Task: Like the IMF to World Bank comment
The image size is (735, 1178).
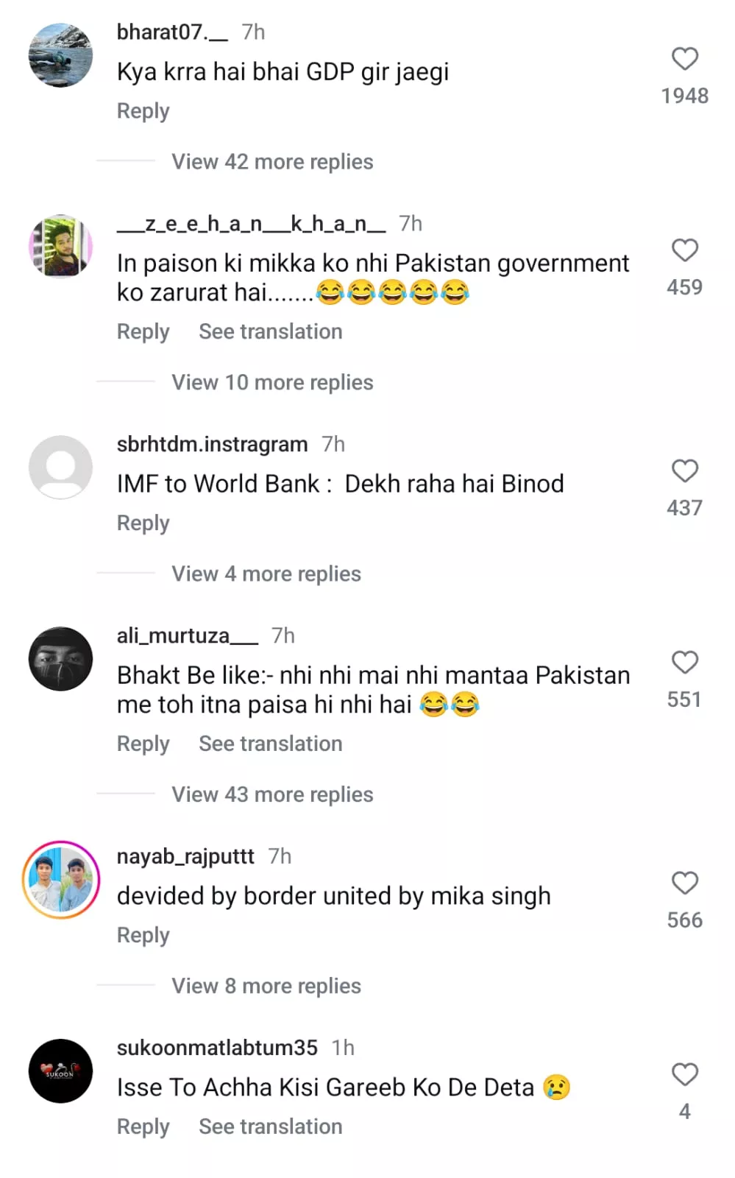Action: (x=684, y=470)
